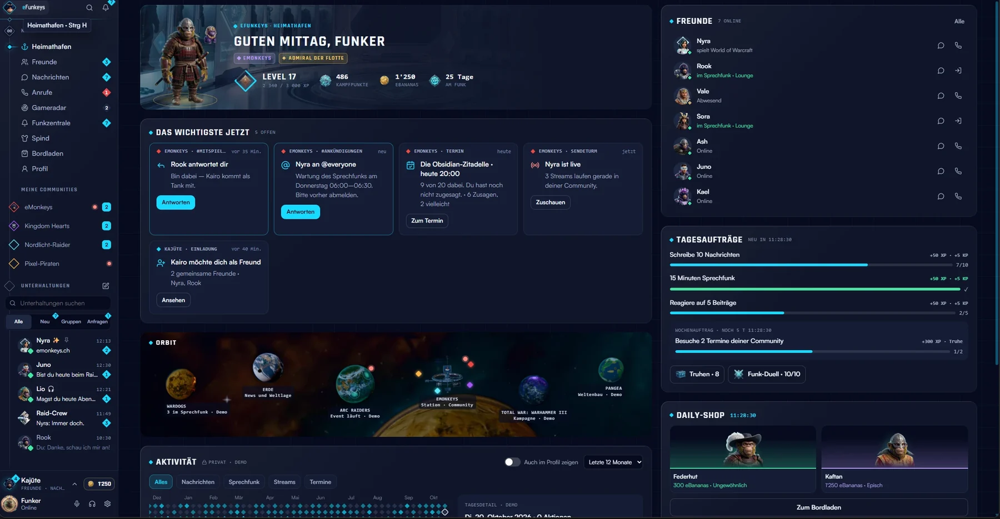This screenshot has height=519, width=1000.
Task: Expand the Kajüte panel chevron
Action: pos(74,484)
